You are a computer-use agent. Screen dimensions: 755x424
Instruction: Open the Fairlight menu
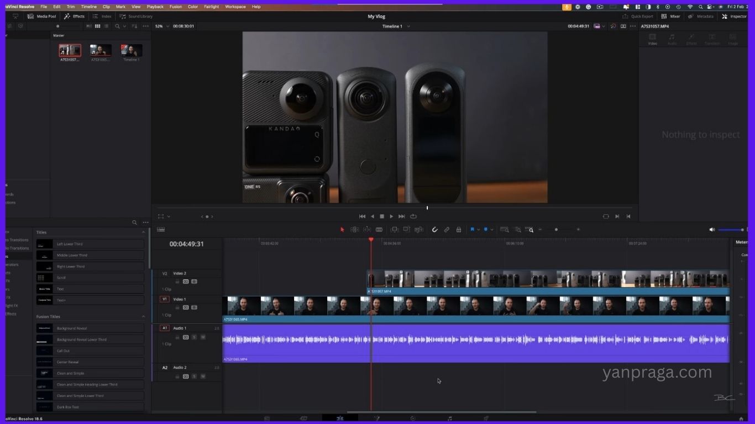point(211,7)
